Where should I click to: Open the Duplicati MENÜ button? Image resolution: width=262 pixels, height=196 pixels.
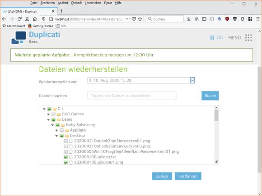[234, 38]
